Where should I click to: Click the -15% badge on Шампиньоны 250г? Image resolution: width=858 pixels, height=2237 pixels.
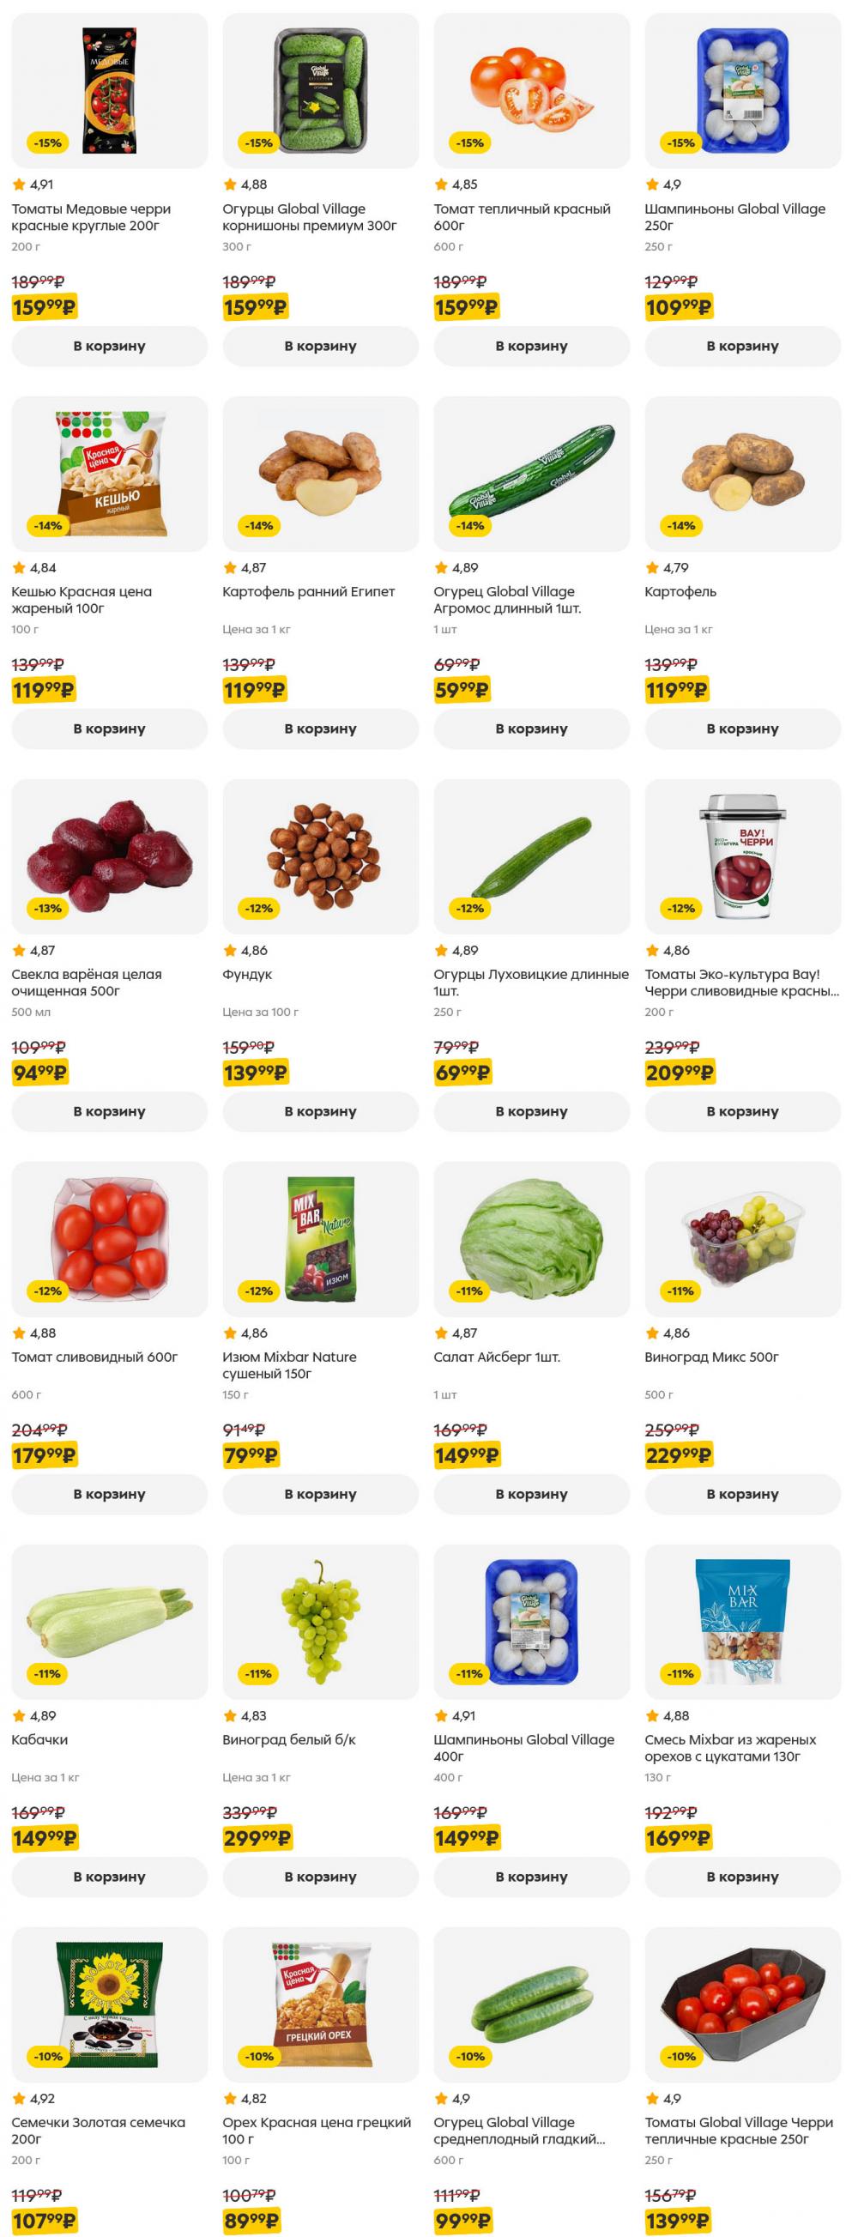682,142
